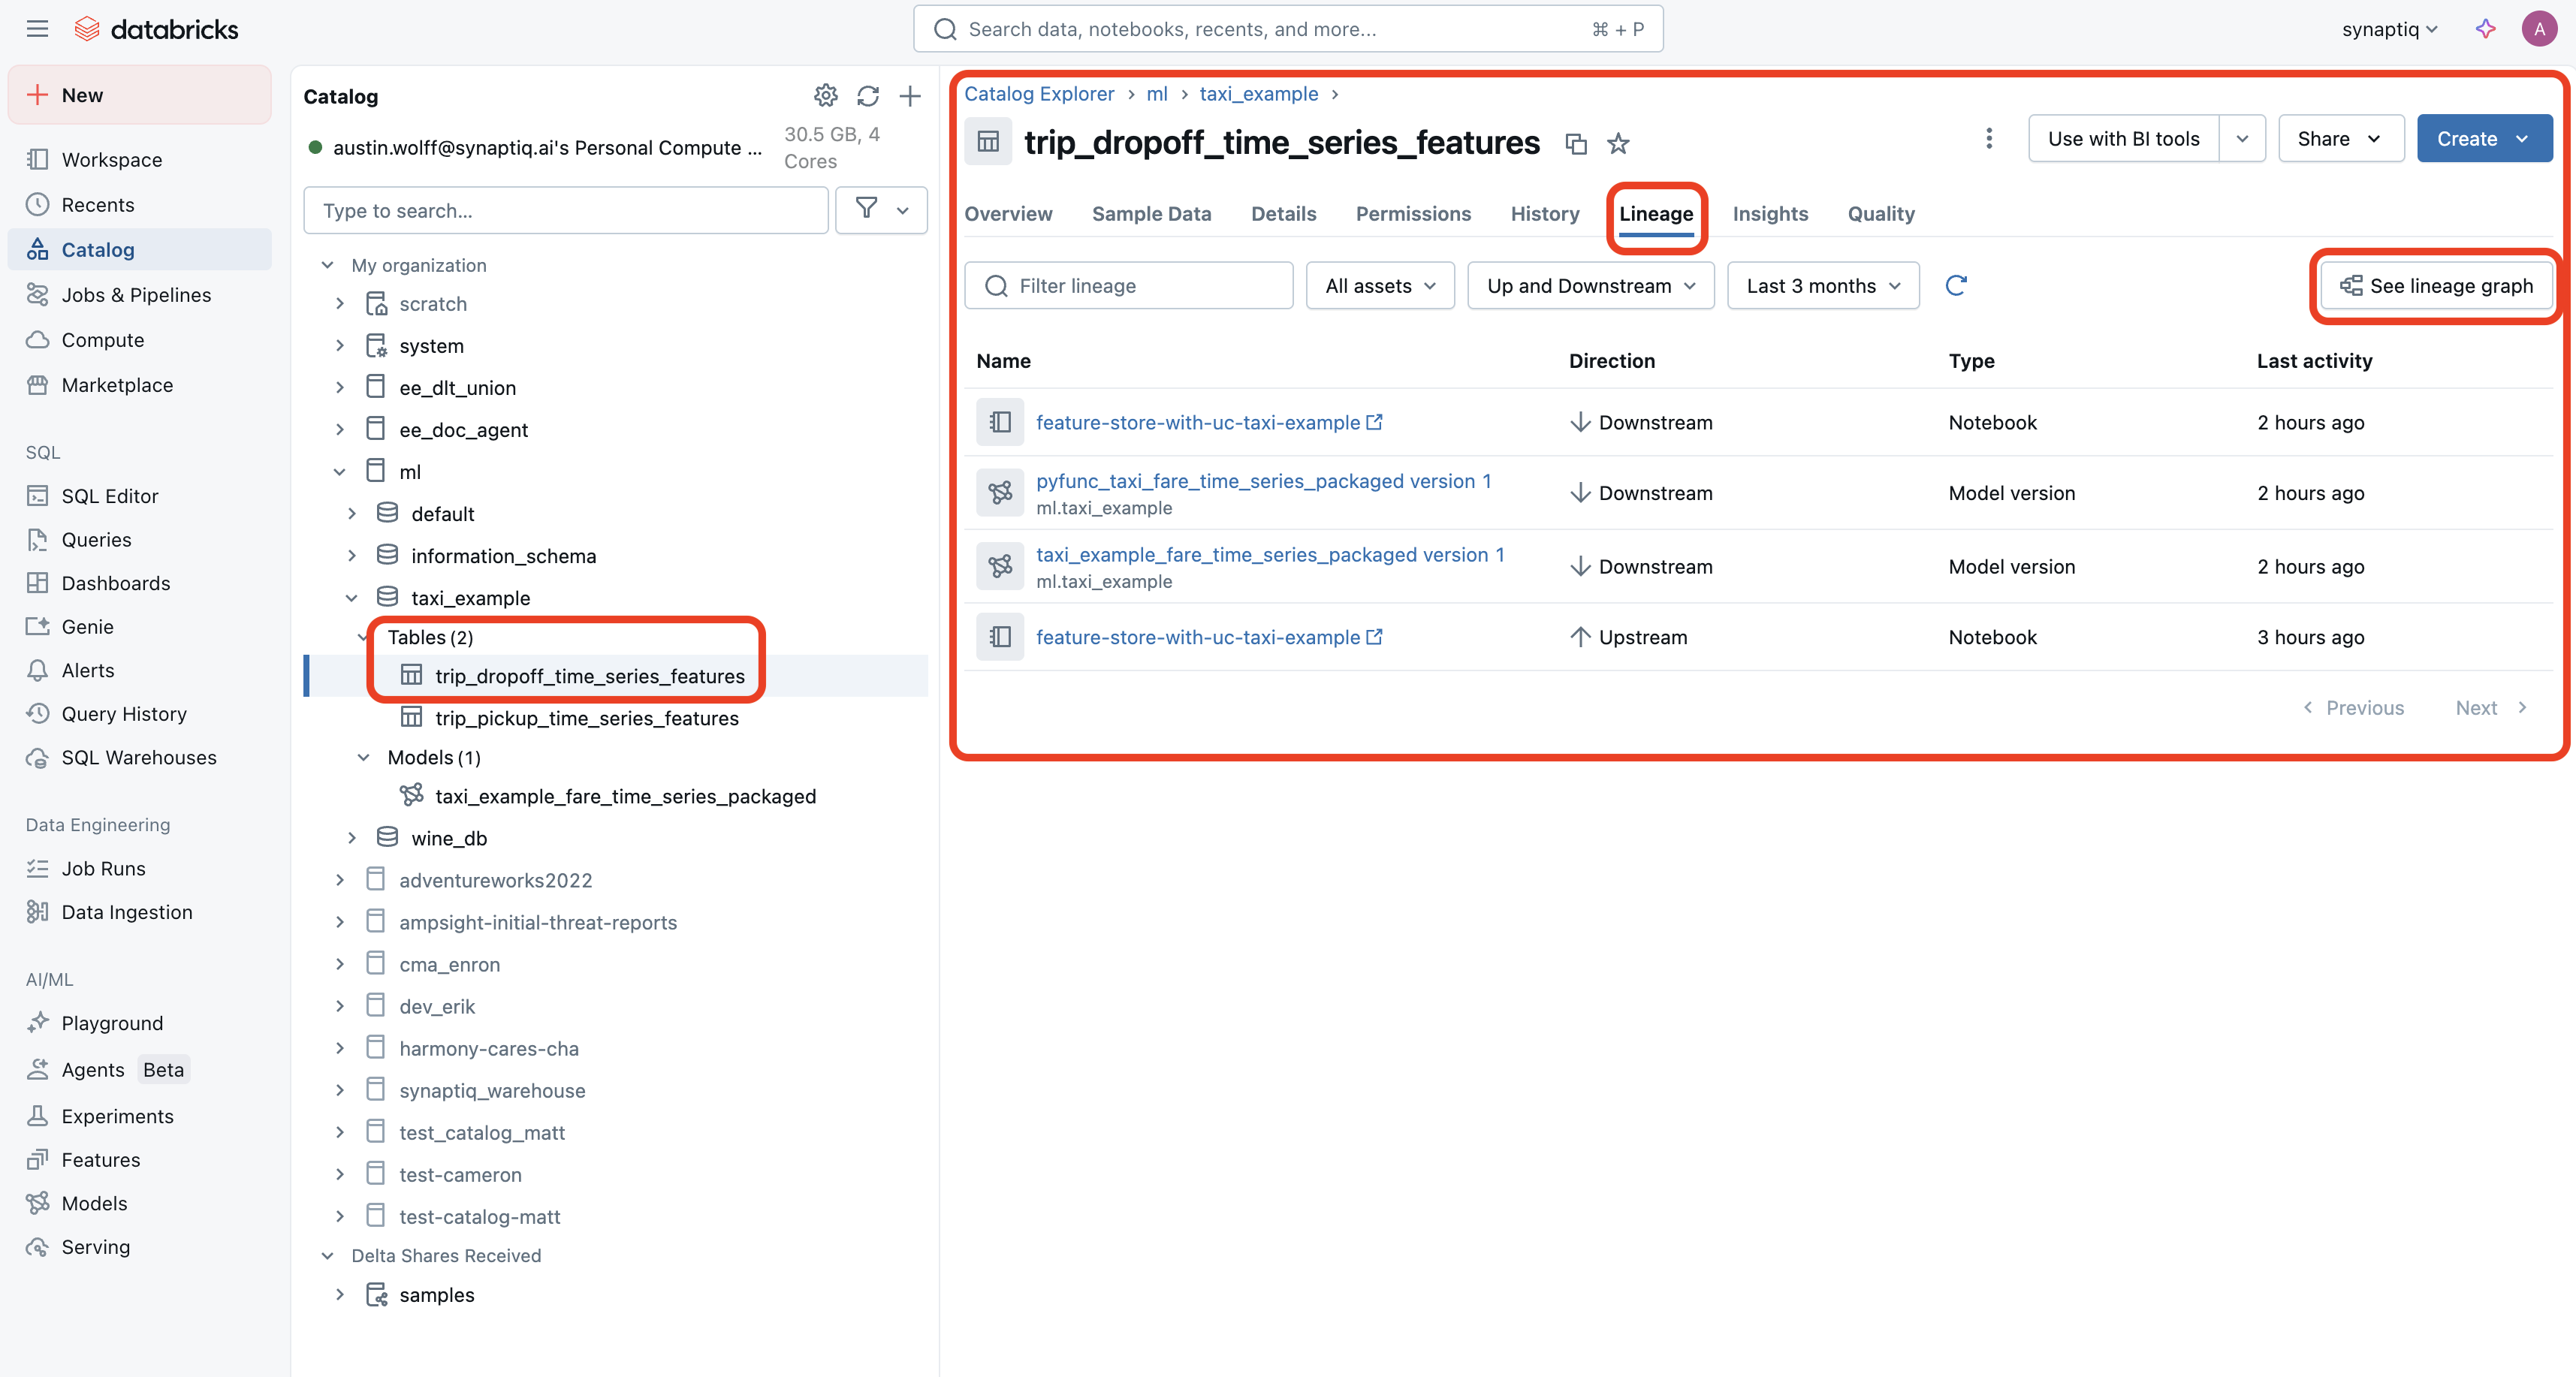
Task: Collapse the taxi_example schema
Action: pyautogui.click(x=352, y=598)
